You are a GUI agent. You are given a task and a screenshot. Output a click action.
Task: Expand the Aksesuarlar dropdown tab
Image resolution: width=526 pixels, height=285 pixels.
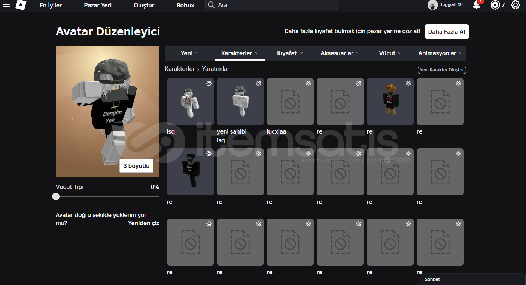pyautogui.click(x=340, y=53)
